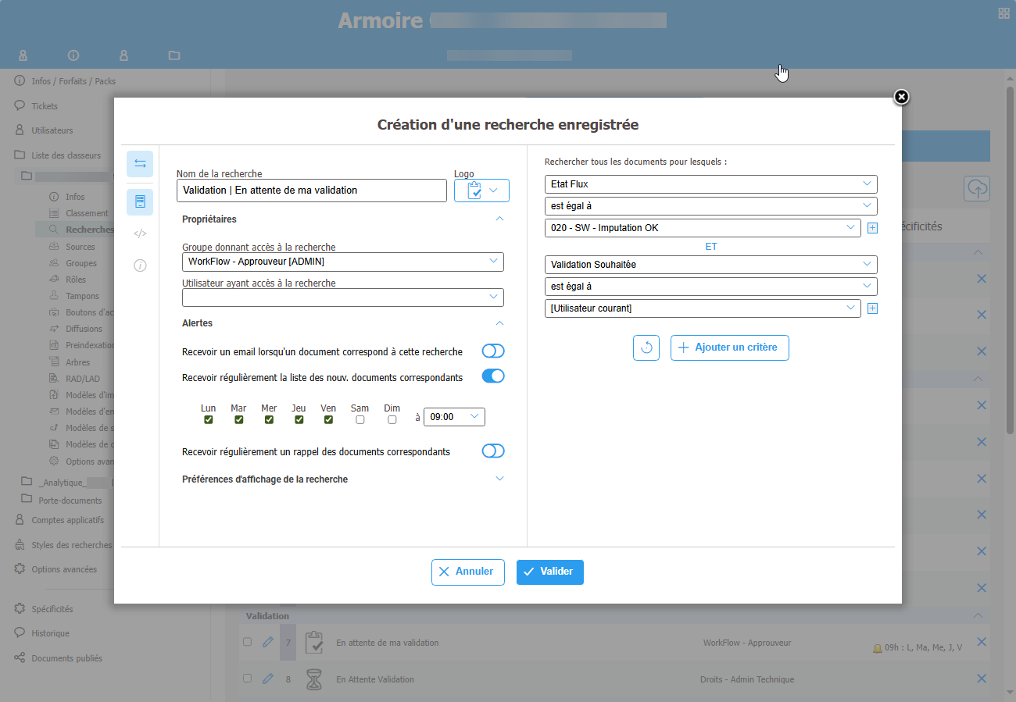Select Utilisateurs in the left sidebar

[x=52, y=130]
